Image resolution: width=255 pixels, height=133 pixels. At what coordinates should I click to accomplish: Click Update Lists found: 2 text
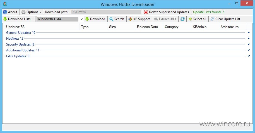208,12
